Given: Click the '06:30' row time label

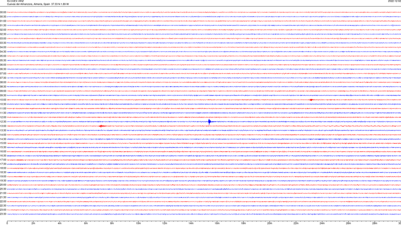Looking at the screenshot, I should pos(3,69).
